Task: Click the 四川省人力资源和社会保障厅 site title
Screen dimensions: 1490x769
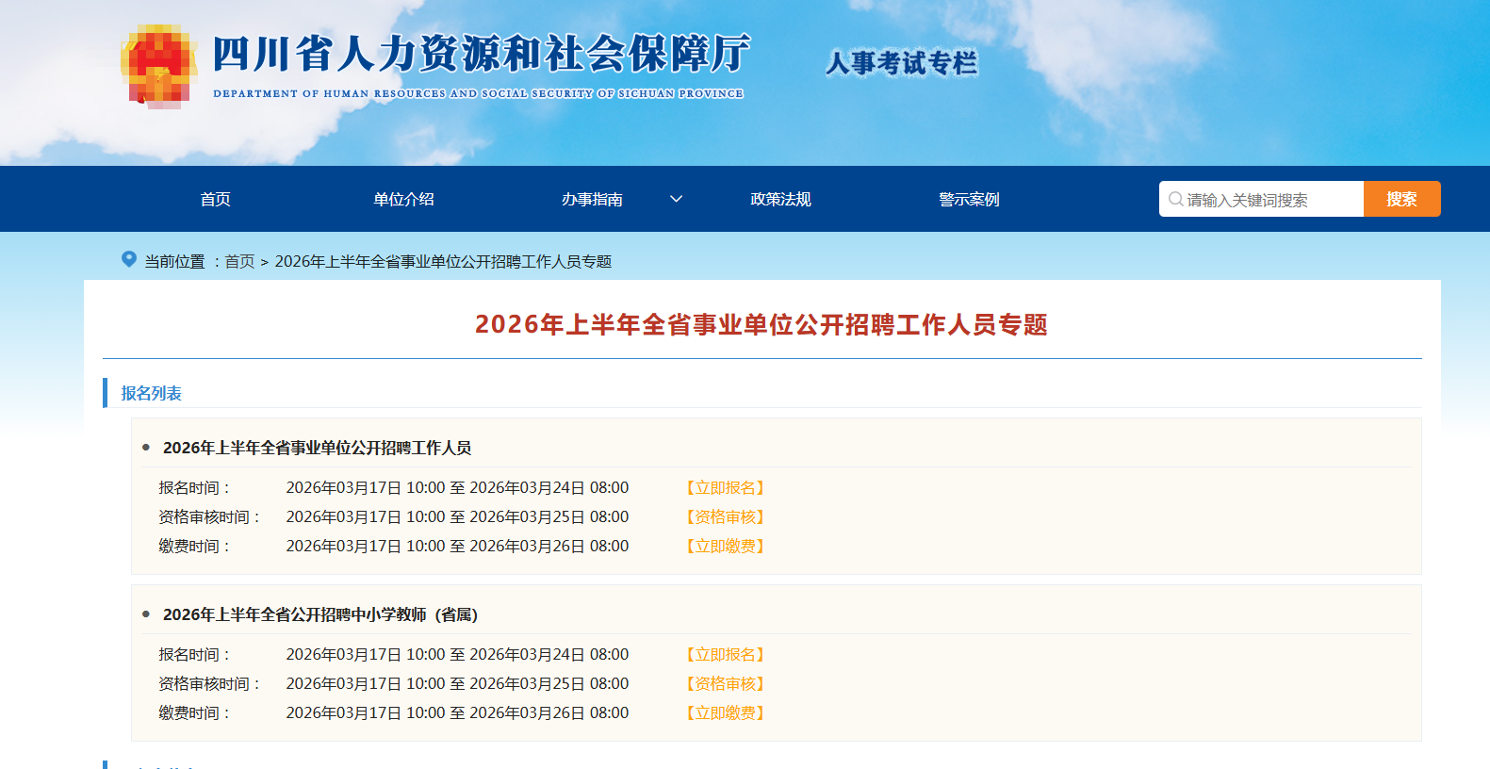Action: 481,54
